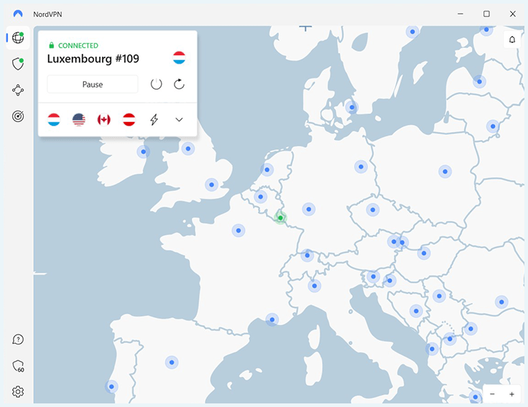The width and height of the screenshot is (528, 407).
Task: Open the shield with 60 badge icon
Action: pos(18,366)
